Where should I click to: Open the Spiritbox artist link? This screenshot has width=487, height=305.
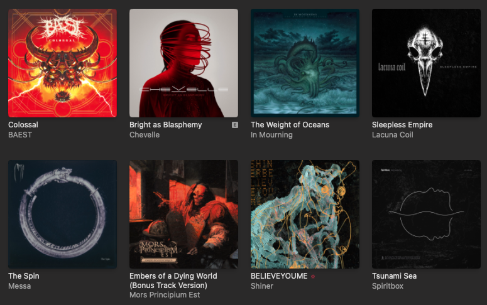(388, 286)
